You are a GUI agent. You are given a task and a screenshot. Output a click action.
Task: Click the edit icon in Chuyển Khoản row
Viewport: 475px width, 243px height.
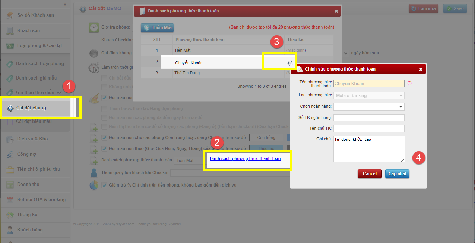pyautogui.click(x=289, y=63)
